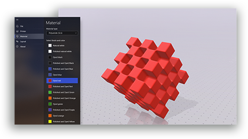Image resolution: width=248 pixels, height=139 pixels.
Task: Pick the Polished and Dyed Purple swatch
Action: click(x=50, y=110)
